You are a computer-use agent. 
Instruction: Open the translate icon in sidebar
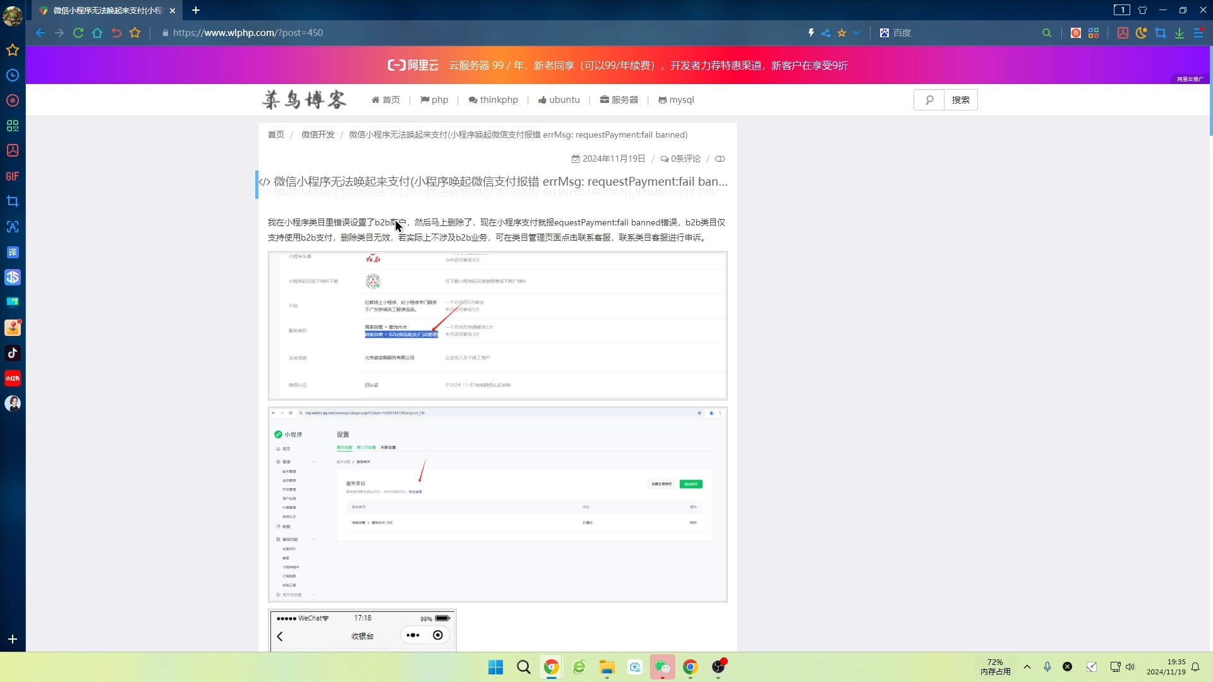point(13,252)
